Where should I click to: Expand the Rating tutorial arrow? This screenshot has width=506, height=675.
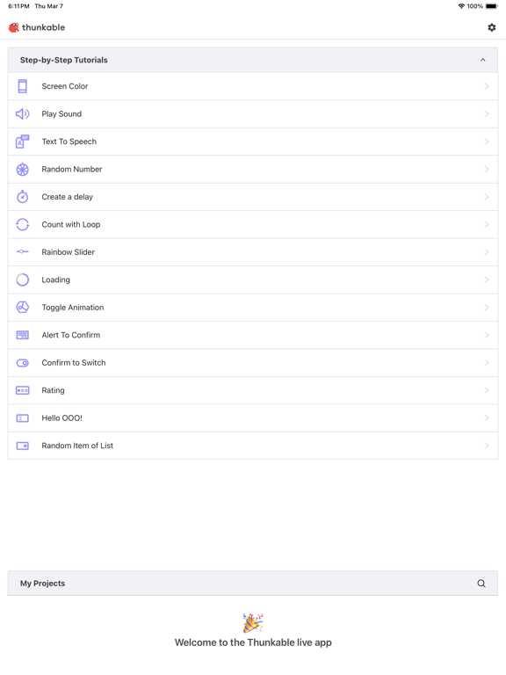(487, 390)
